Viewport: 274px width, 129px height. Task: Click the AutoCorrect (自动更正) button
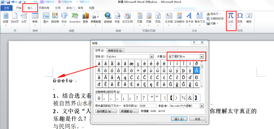click(x=106, y=111)
